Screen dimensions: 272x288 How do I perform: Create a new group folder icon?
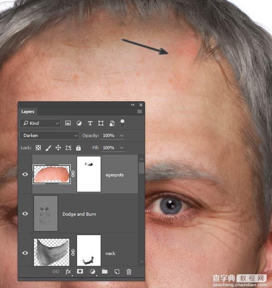(105, 271)
